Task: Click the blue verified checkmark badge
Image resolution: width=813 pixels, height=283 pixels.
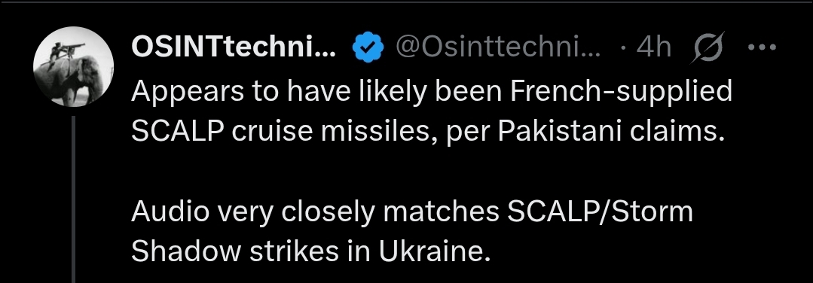Action: click(368, 47)
